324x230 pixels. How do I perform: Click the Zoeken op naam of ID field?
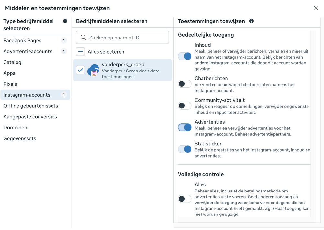click(126, 38)
